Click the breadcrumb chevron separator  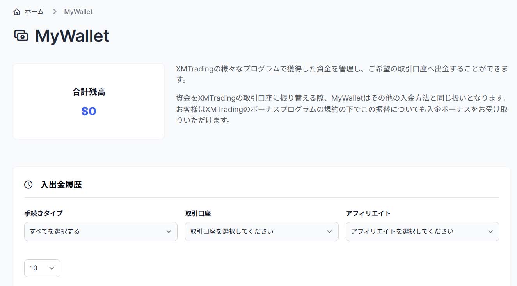55,12
